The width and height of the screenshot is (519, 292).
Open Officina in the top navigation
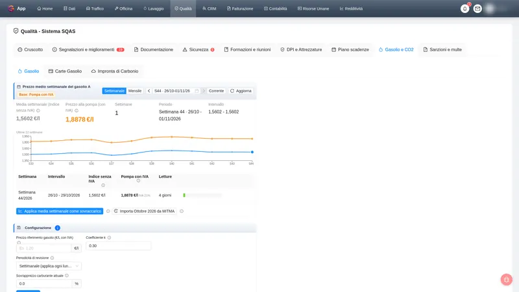pos(123,8)
